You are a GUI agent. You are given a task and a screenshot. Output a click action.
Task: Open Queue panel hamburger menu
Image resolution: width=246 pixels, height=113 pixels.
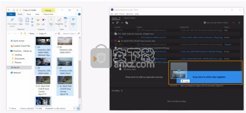pyautogui.click(x=120, y=18)
